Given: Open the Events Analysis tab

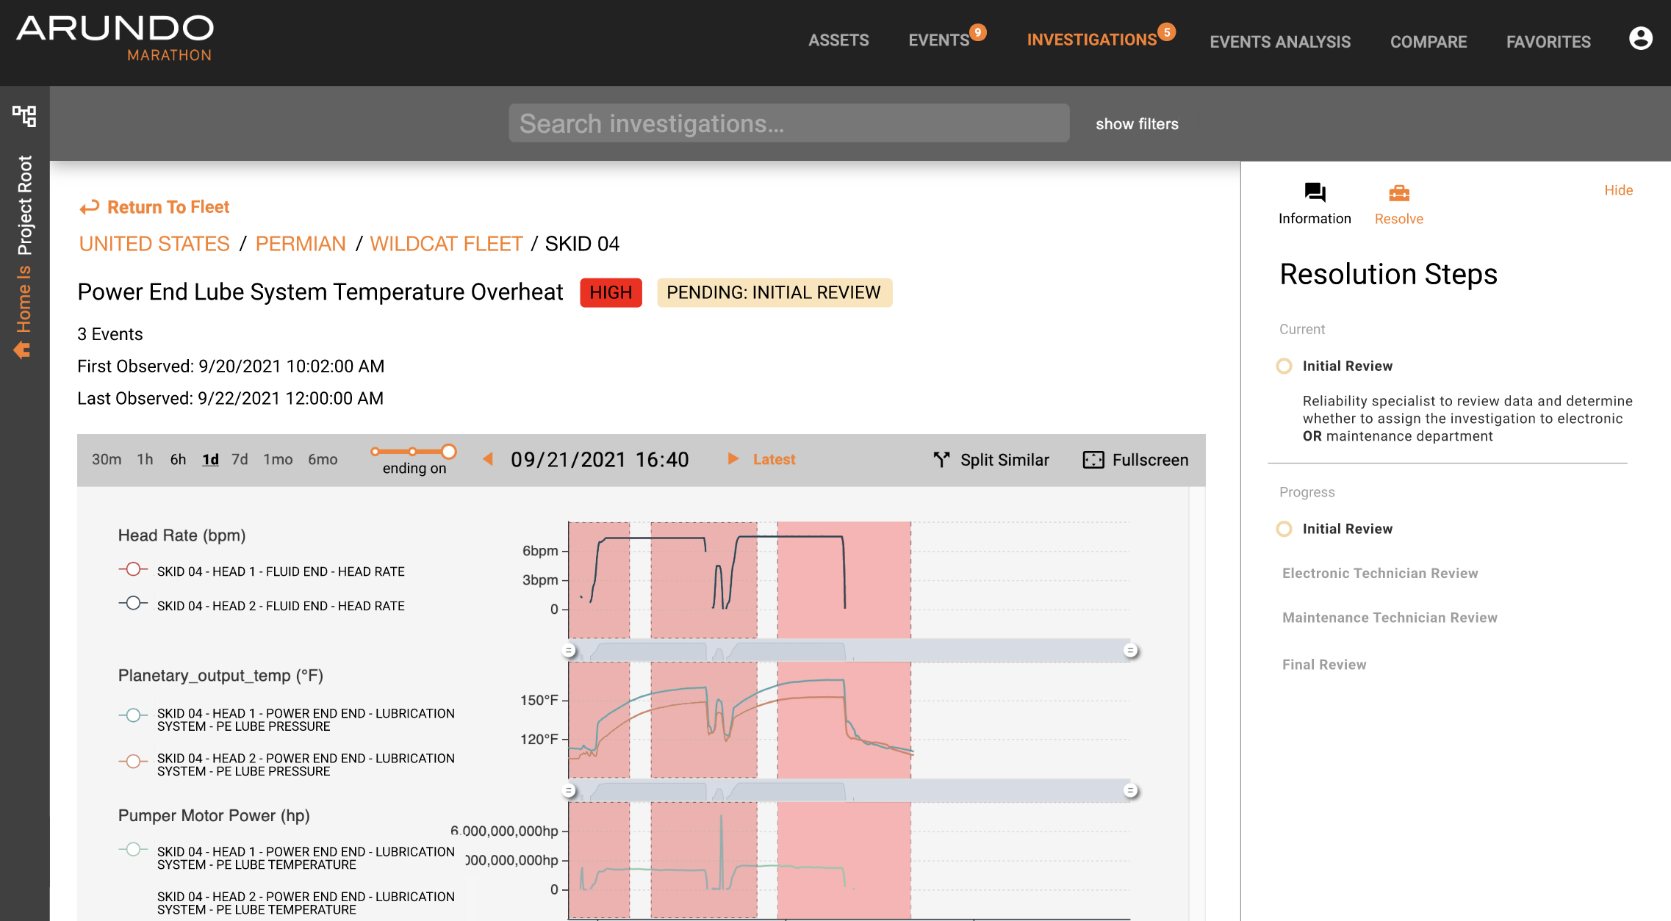Looking at the screenshot, I should [x=1279, y=42].
